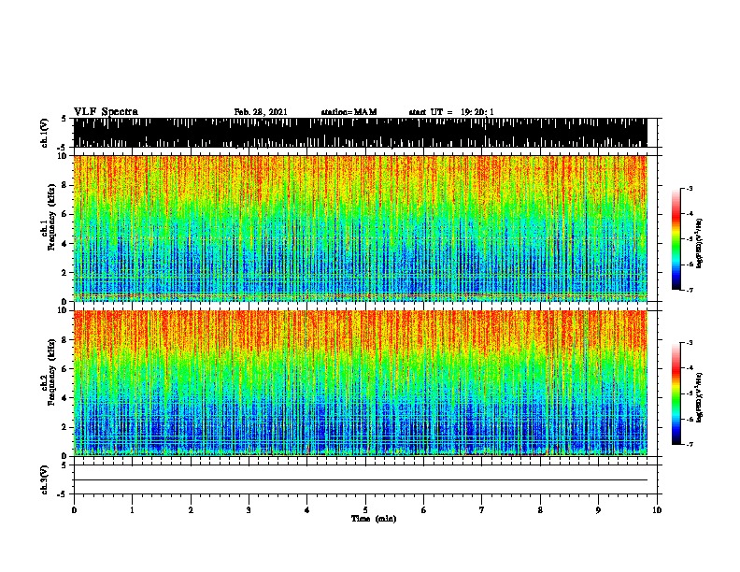Click the "station=MAM" header label
The height and width of the screenshot is (572, 740).
[349, 112]
